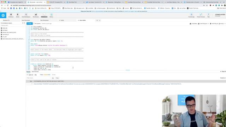Expand the WEATHERSOURCE partner database
226x127 pixels.
[x=13, y=39]
